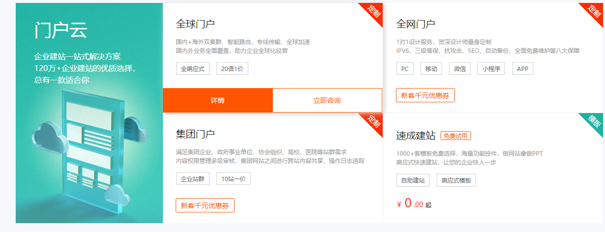The image size is (605, 232).
Task: Click the ¥0.00 起 price
Action: (414, 204)
